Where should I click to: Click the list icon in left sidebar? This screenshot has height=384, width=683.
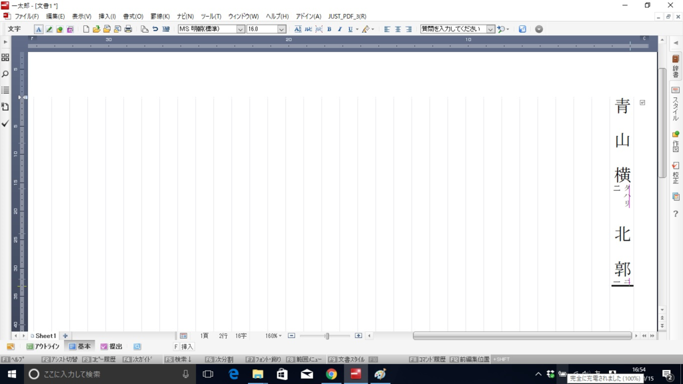5,90
